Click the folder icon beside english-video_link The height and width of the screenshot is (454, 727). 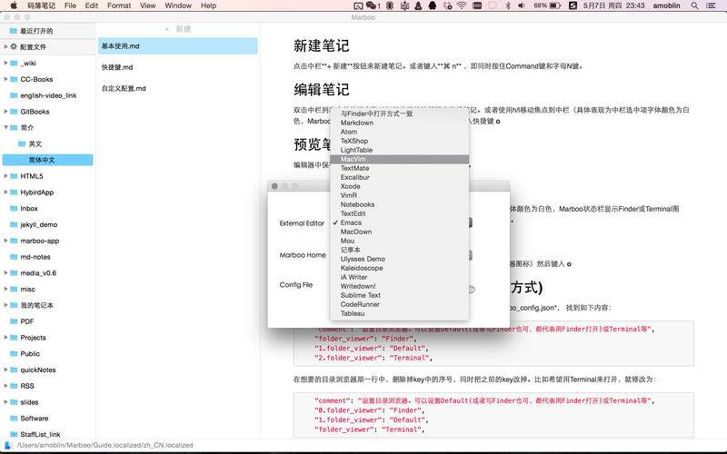point(14,95)
